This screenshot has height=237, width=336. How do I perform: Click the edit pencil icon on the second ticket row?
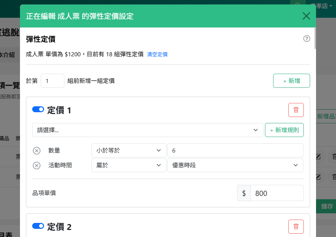[x=317, y=177]
